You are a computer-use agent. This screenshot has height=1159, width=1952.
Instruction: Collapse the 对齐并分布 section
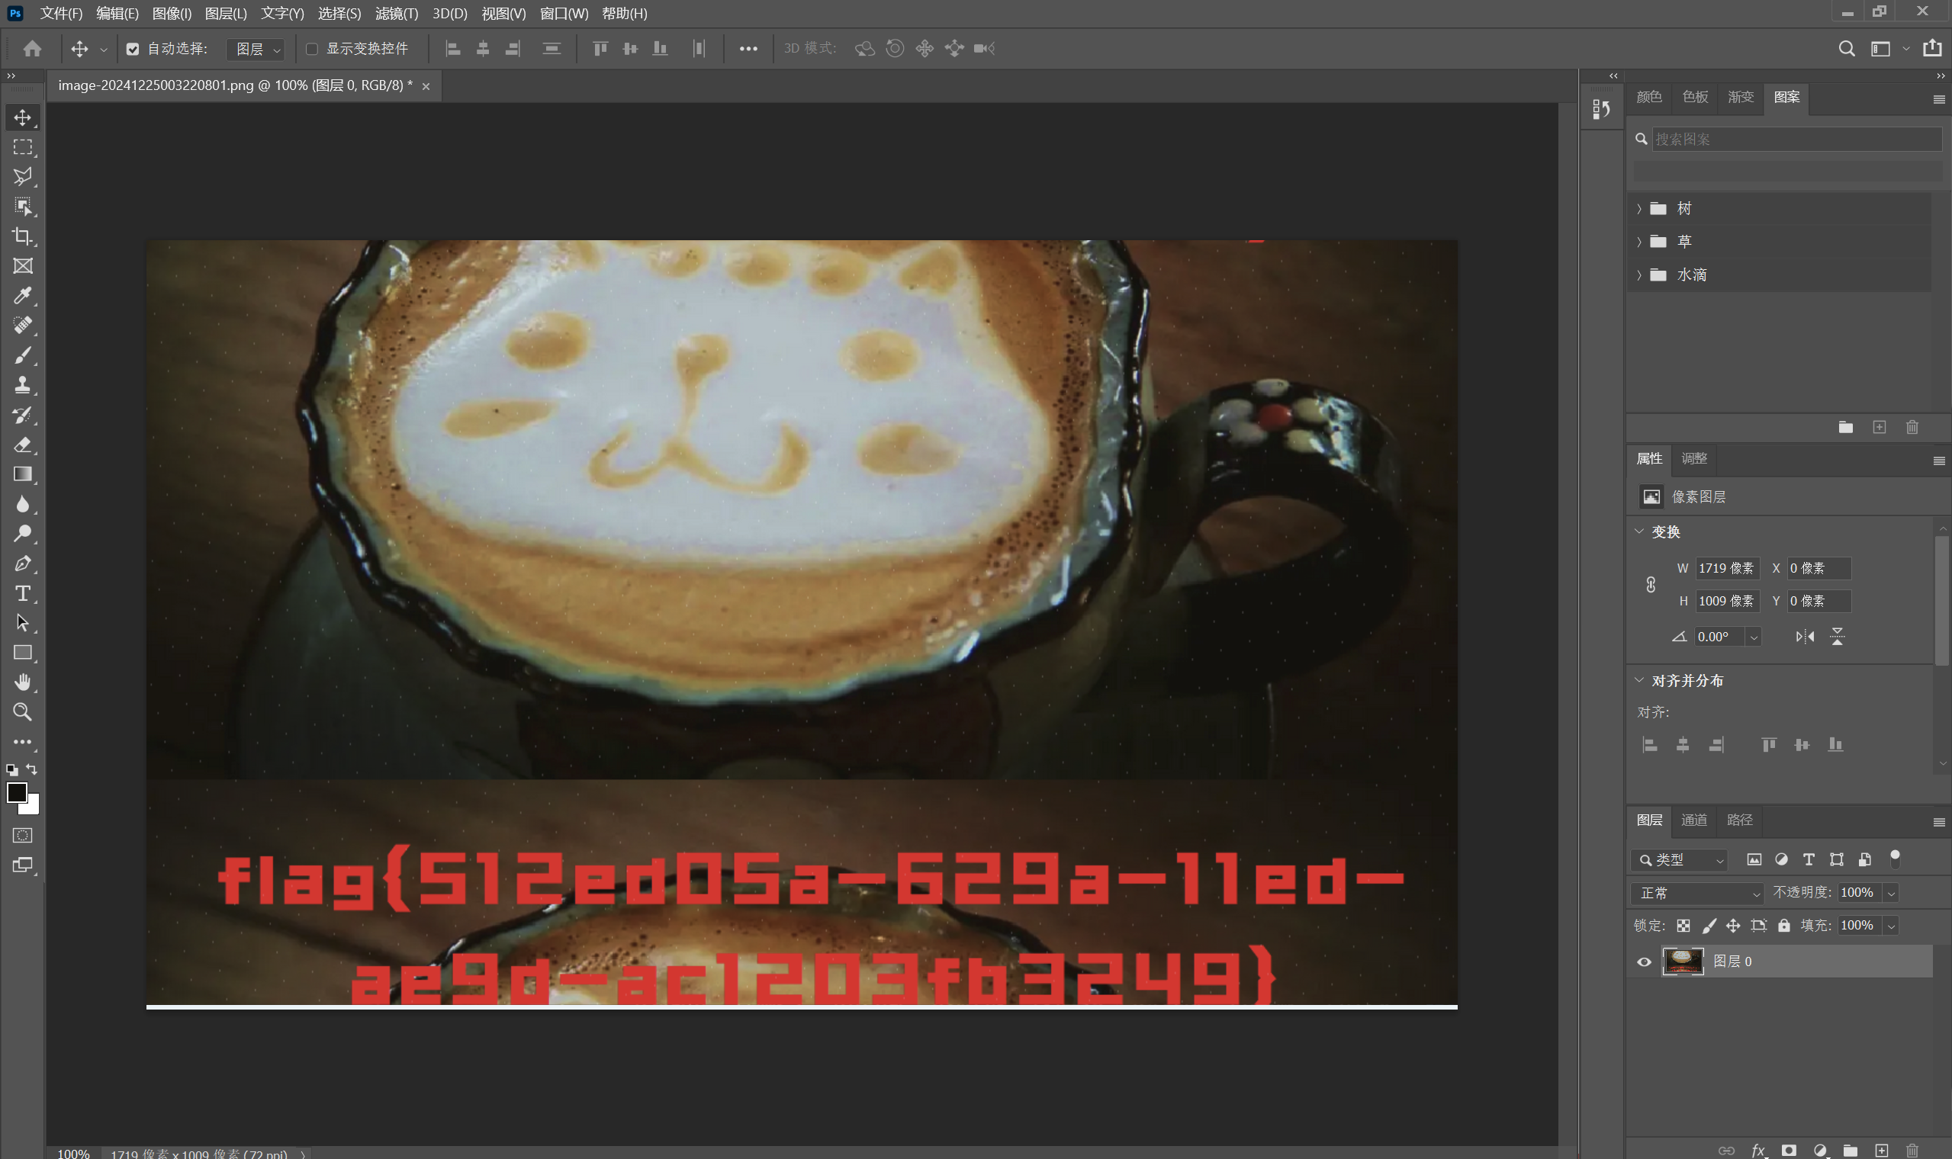[1638, 680]
